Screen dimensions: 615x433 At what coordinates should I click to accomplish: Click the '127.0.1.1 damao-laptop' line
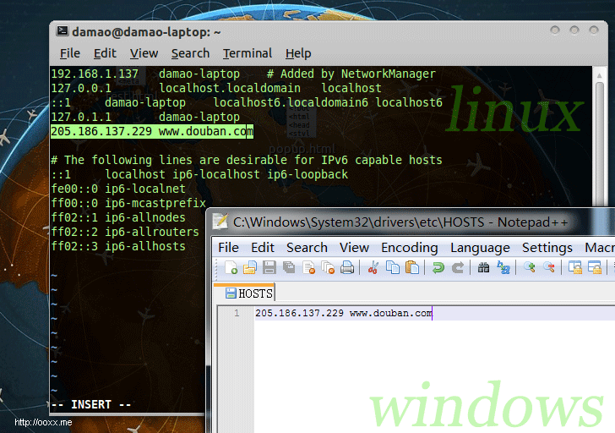[145, 117]
